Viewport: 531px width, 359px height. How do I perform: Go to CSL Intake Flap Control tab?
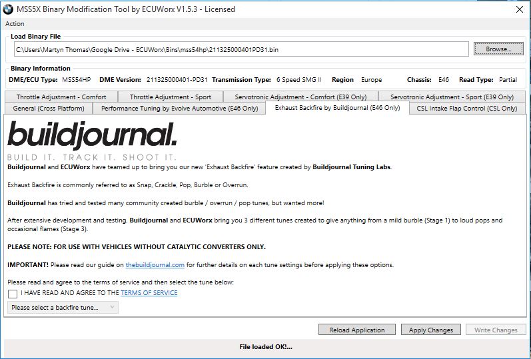point(466,108)
